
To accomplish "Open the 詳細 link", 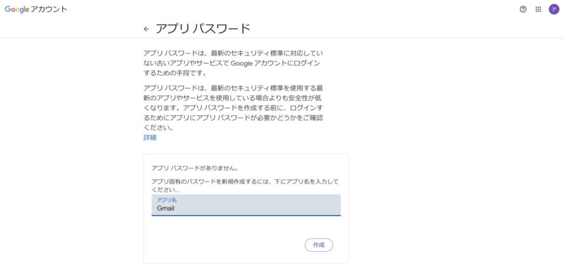I will [150, 138].
